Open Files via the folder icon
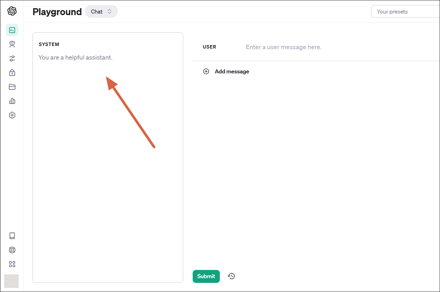440x292 pixels. click(12, 87)
